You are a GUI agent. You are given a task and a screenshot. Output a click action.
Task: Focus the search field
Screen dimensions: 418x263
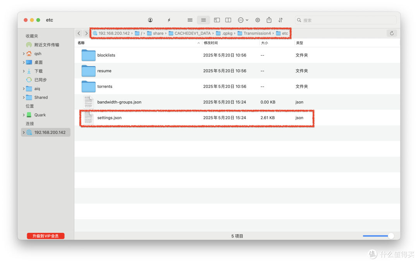coord(346,20)
